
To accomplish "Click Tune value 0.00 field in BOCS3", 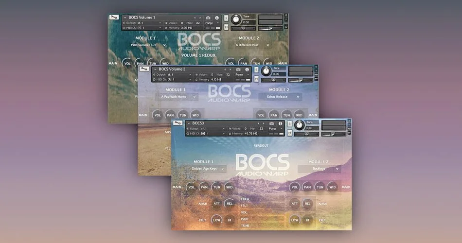I will [311, 128].
